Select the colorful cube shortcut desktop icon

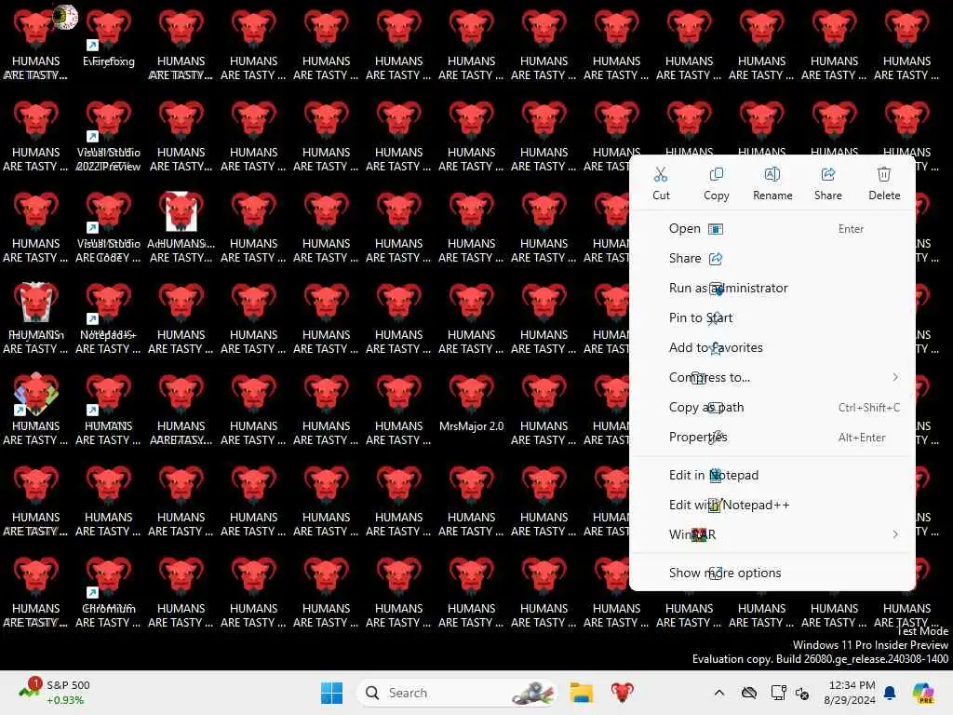pos(36,410)
